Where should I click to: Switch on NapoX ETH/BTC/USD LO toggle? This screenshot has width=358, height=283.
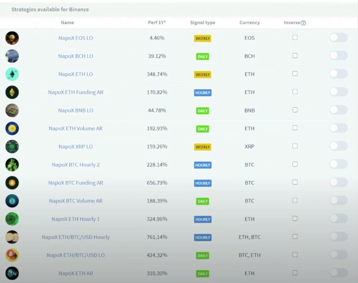point(338,254)
